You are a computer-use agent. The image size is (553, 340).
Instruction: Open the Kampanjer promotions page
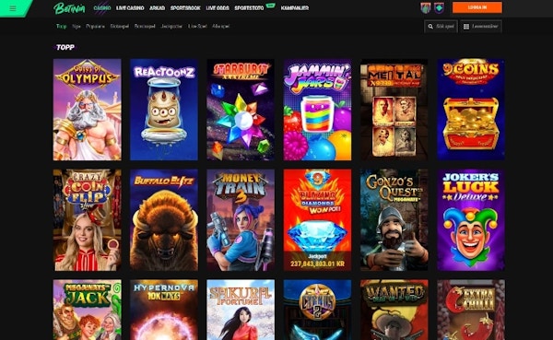(x=295, y=7)
